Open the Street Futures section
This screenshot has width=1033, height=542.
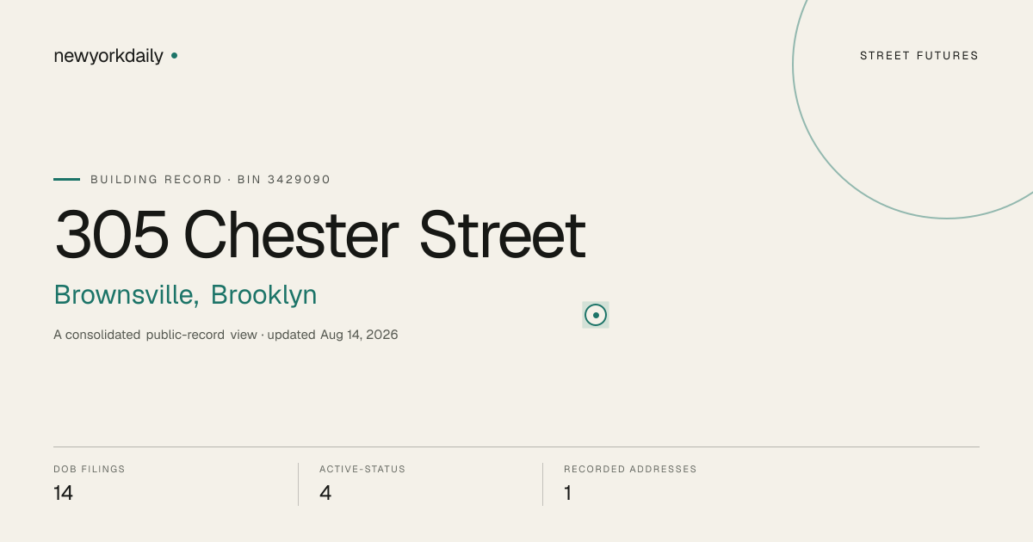(919, 56)
